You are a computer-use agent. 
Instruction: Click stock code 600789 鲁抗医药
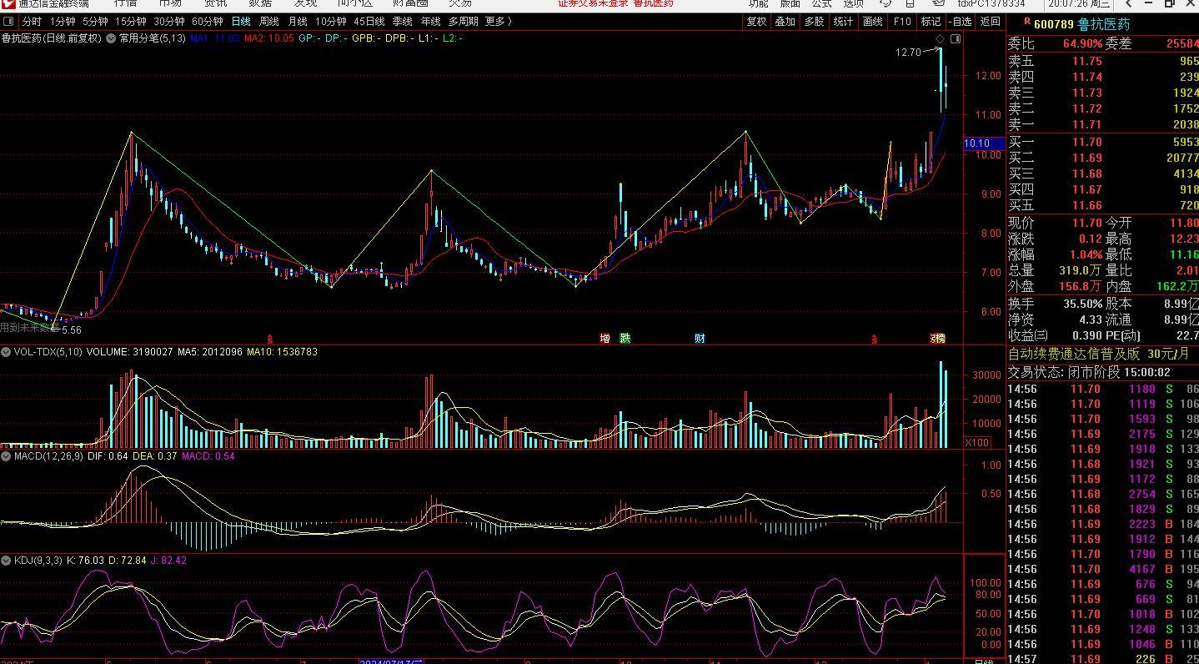pyautogui.click(x=1082, y=25)
